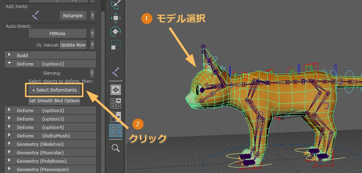Open help for the ReSample button
The width and height of the screenshot is (362, 173).
[92, 15]
